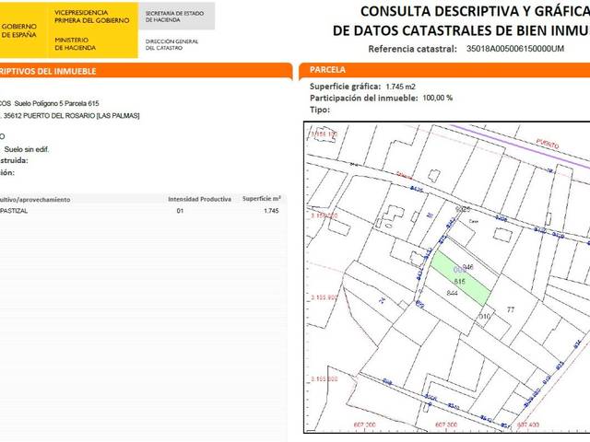Select the '1.745 m2' graphic surface value

(400, 87)
